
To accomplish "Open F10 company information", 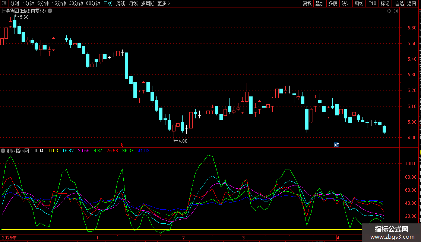I will (x=372, y=3).
